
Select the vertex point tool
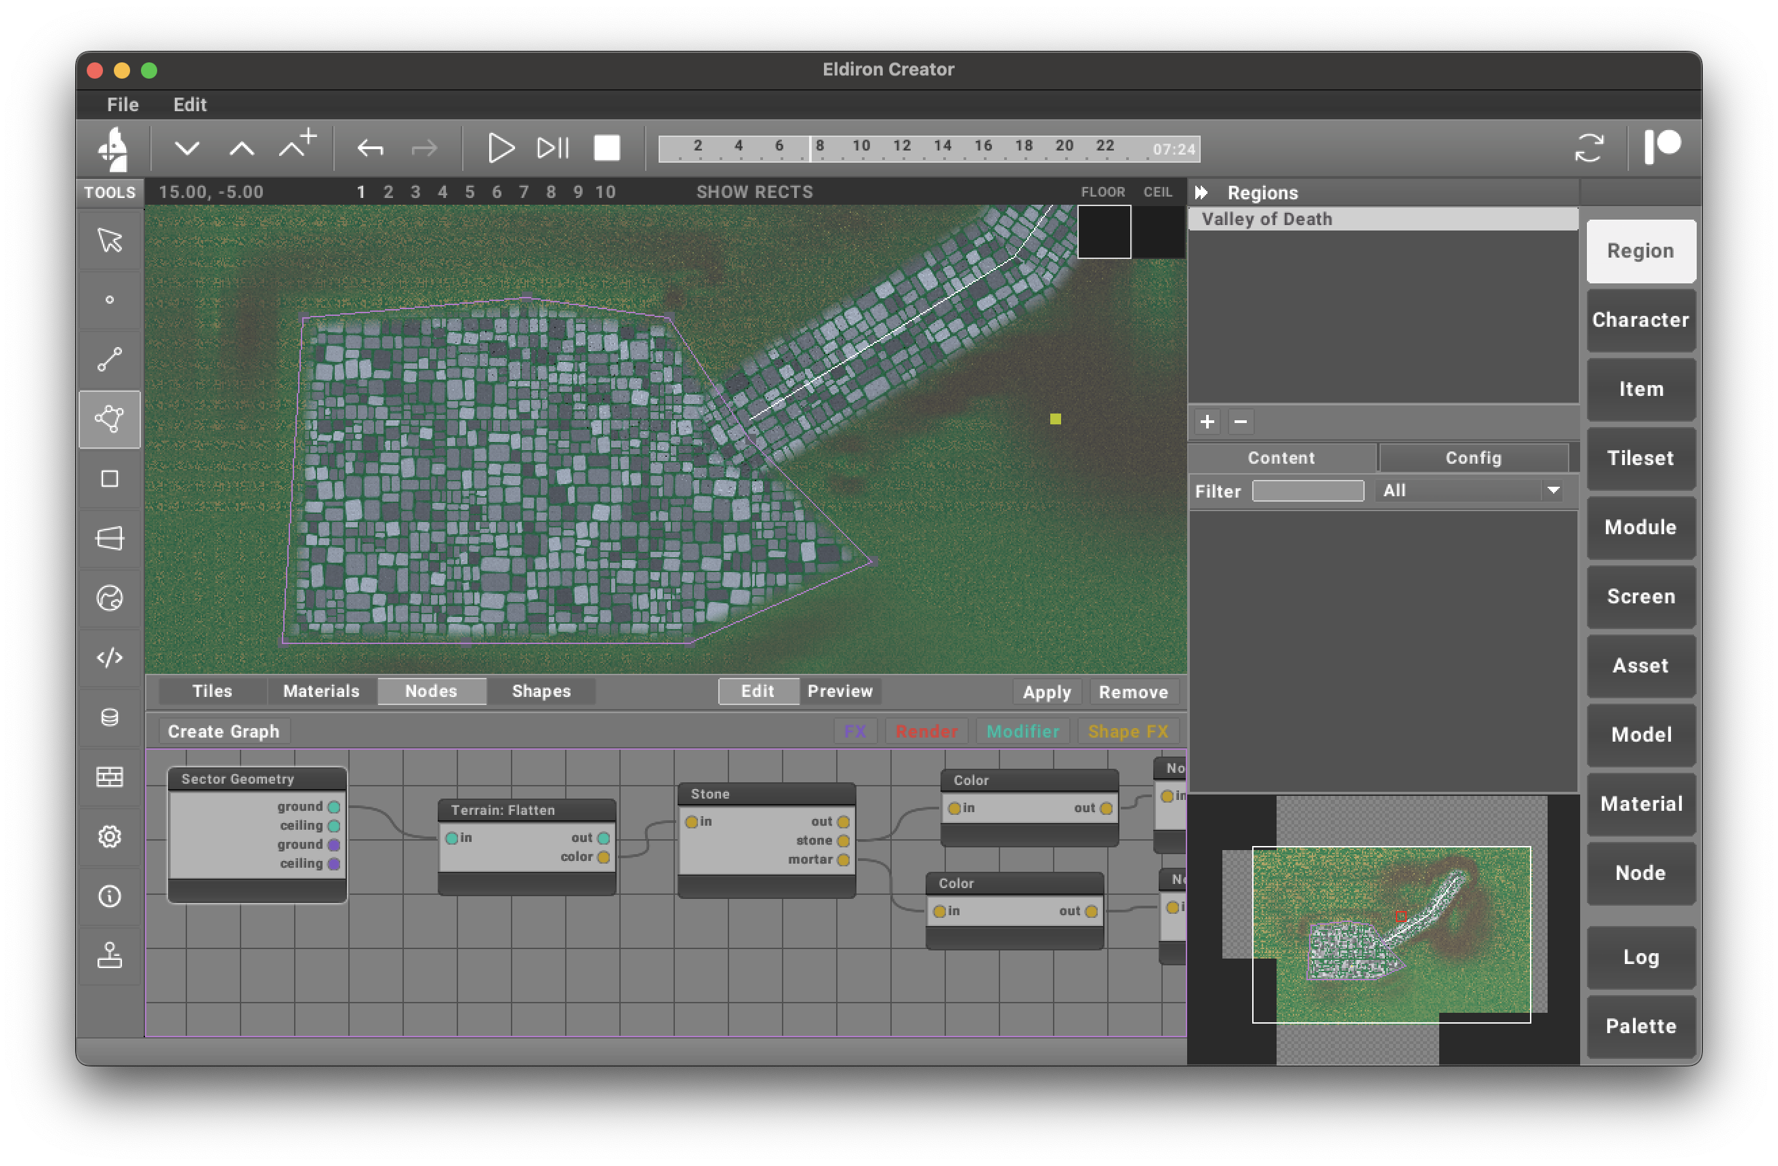point(110,300)
